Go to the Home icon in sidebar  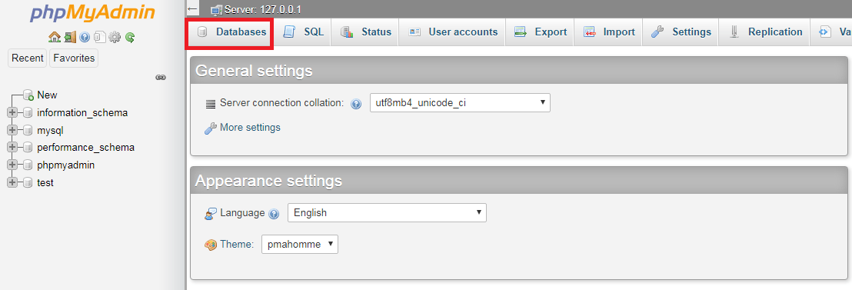pos(55,37)
